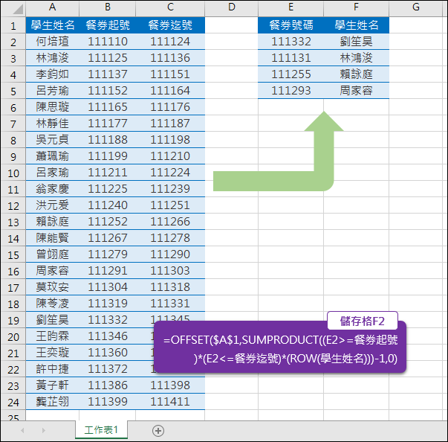Image resolution: width=448 pixels, height=442 pixels.
Task: Select cell 林鴻浚 in column A
Action: (53, 58)
